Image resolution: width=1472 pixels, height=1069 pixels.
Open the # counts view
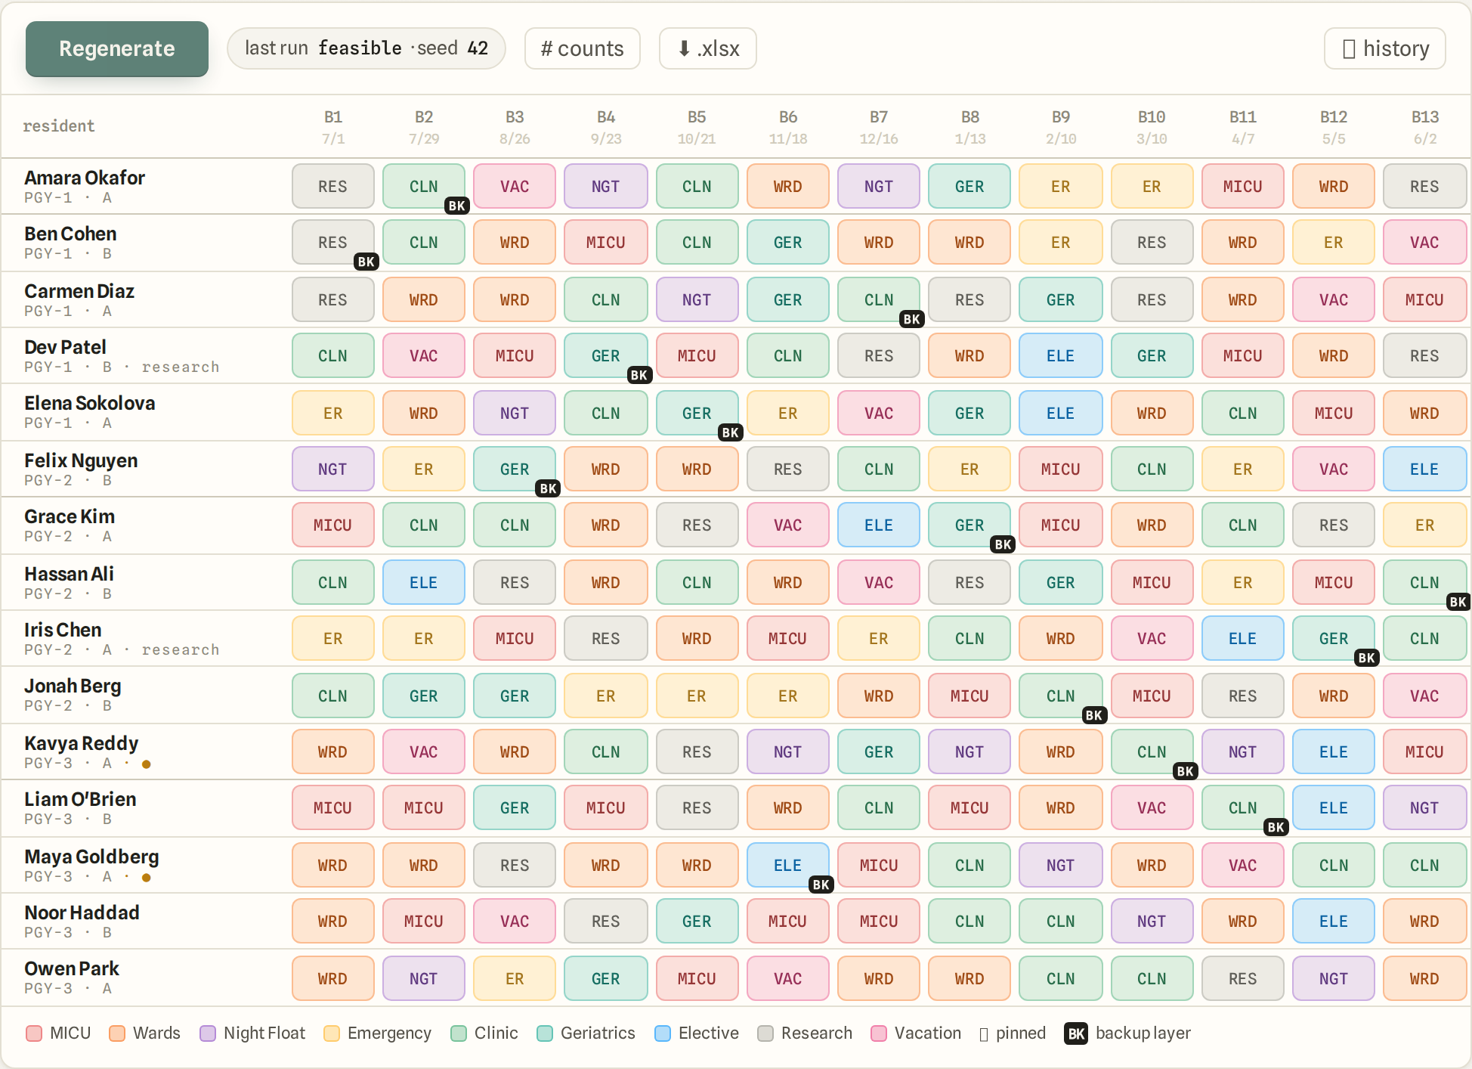pos(583,49)
